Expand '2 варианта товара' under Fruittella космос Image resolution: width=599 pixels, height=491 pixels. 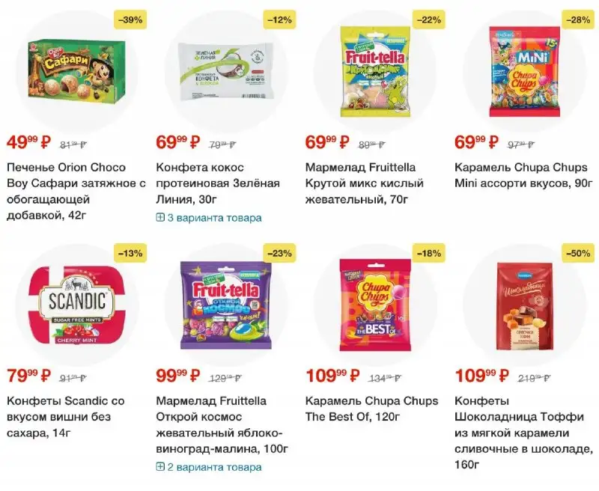click(x=214, y=467)
